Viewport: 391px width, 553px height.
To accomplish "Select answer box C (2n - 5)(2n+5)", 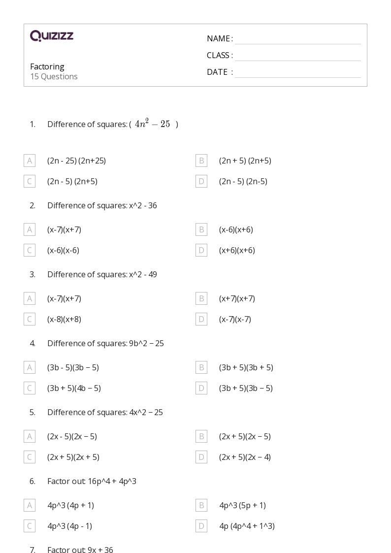I will (x=30, y=181).
